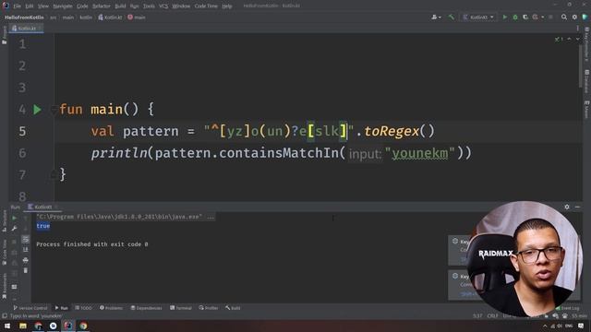Open the user account dropdown in the toolbar

[x=436, y=17]
